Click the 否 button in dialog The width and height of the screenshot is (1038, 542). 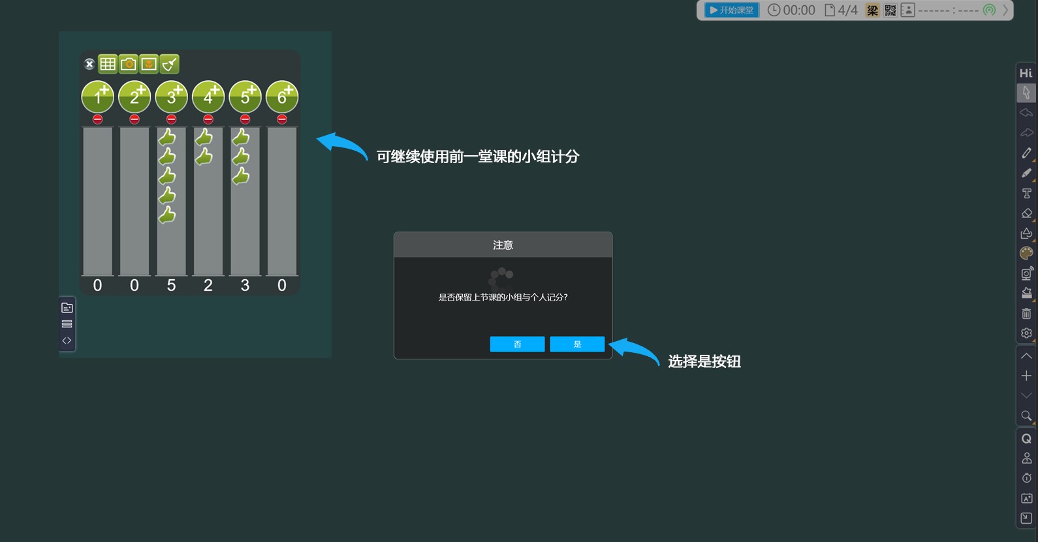click(x=517, y=344)
